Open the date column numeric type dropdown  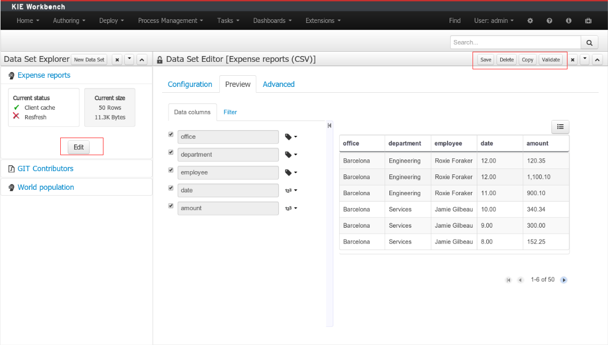point(291,190)
